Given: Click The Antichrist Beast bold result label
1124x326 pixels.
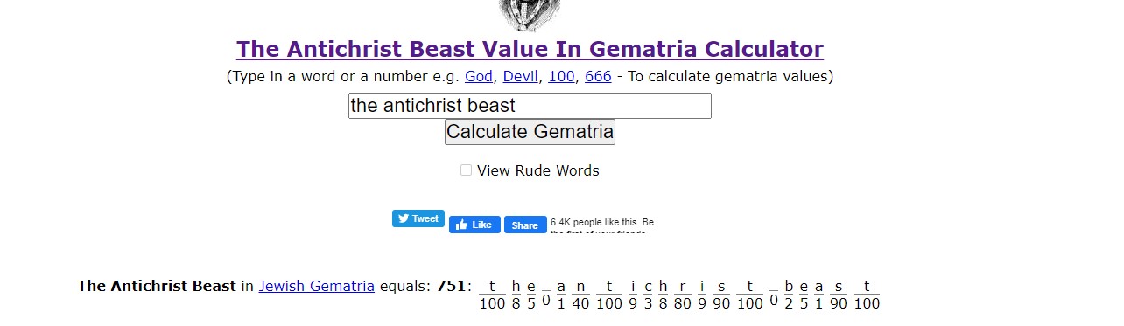Looking at the screenshot, I should pos(157,286).
